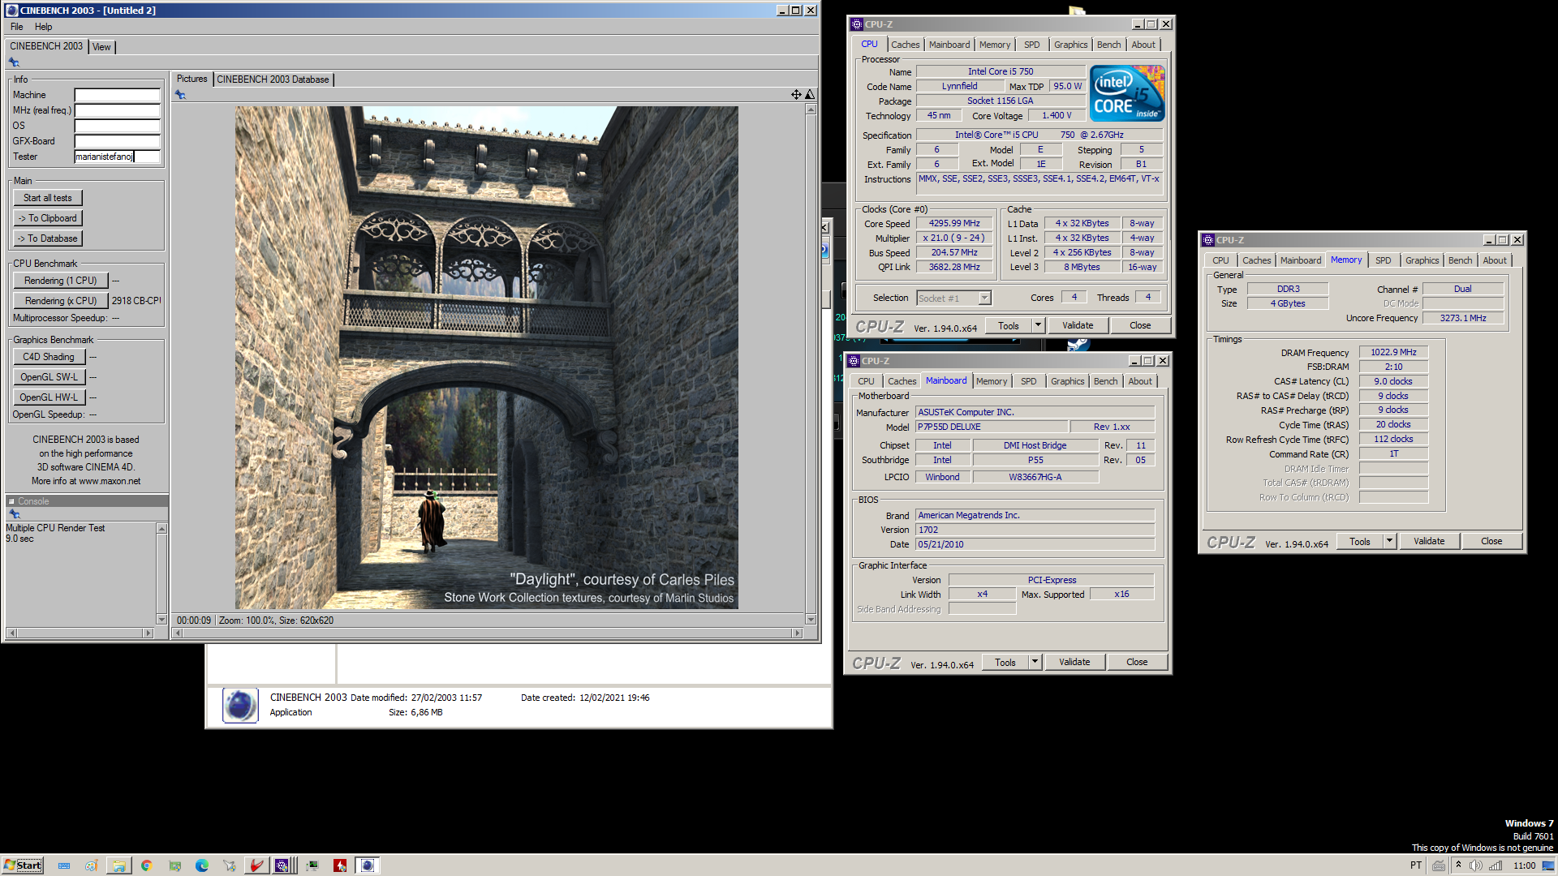Open the on-screen keyboard taskbar icon
Screen dimensions: 1558x876
point(64,865)
